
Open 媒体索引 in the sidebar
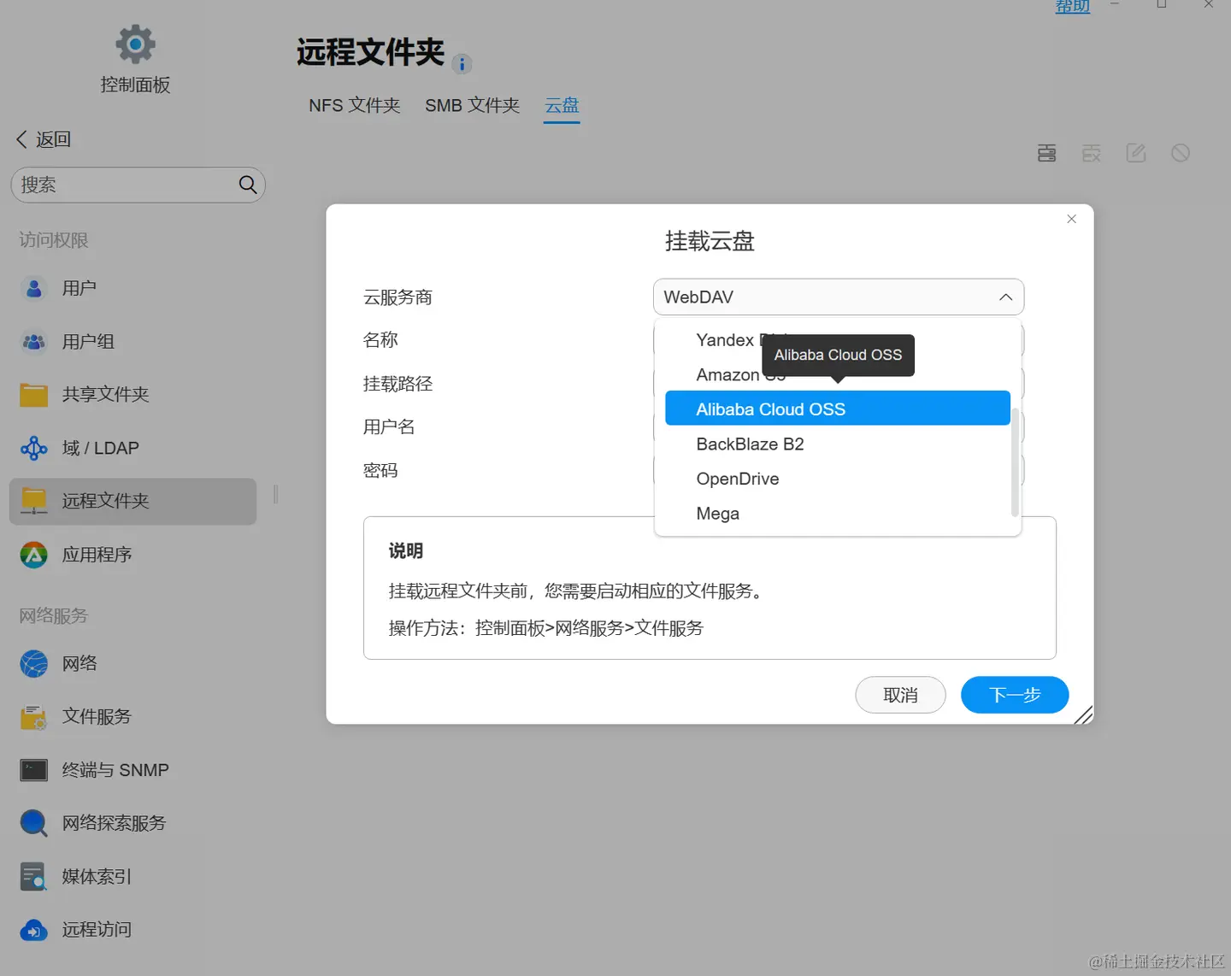pos(133,876)
